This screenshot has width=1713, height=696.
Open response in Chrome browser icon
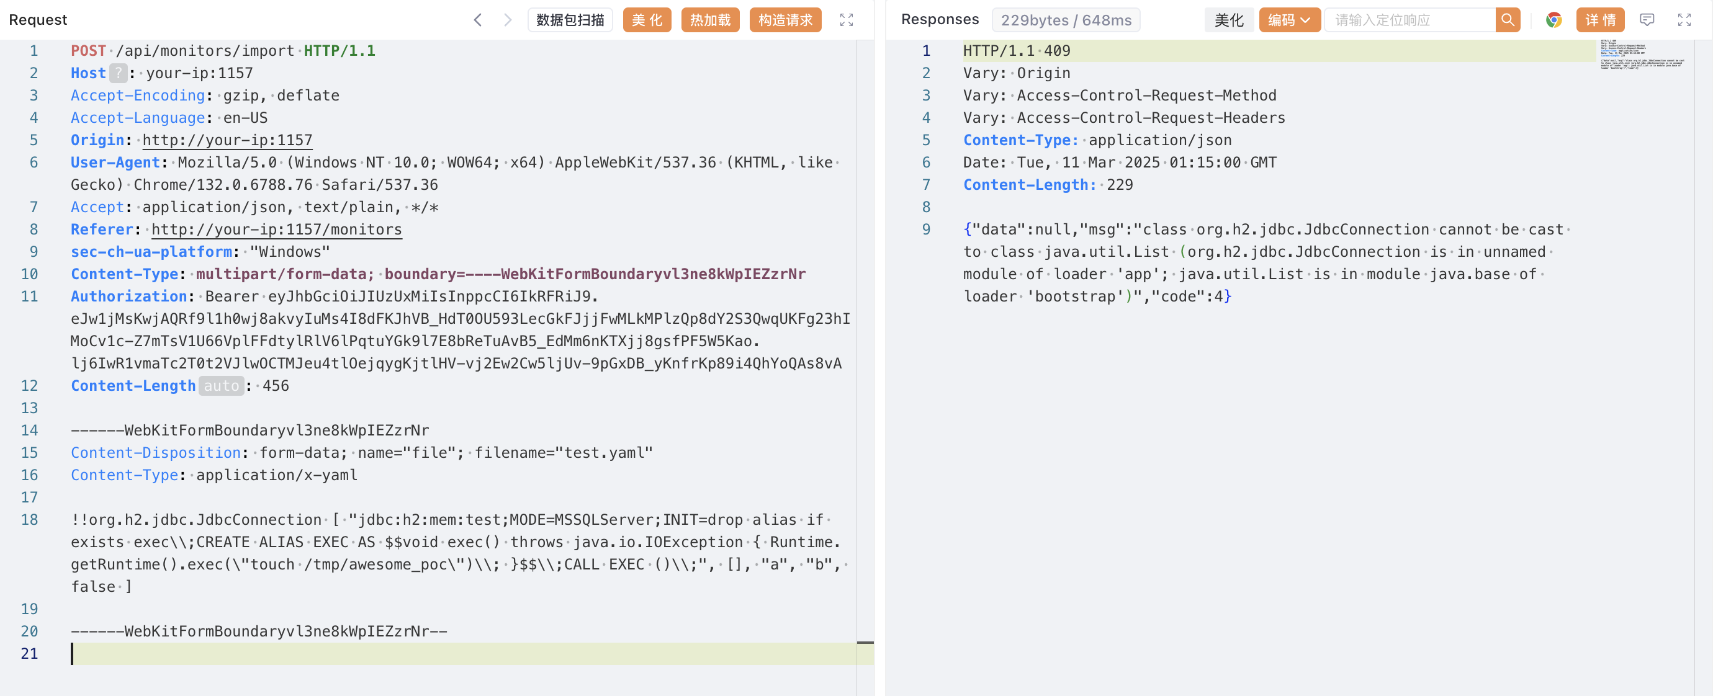coord(1553,20)
